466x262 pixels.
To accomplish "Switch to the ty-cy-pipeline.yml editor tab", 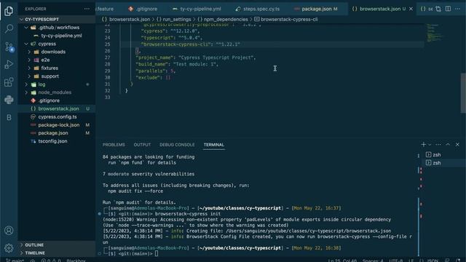I will click(197, 9).
